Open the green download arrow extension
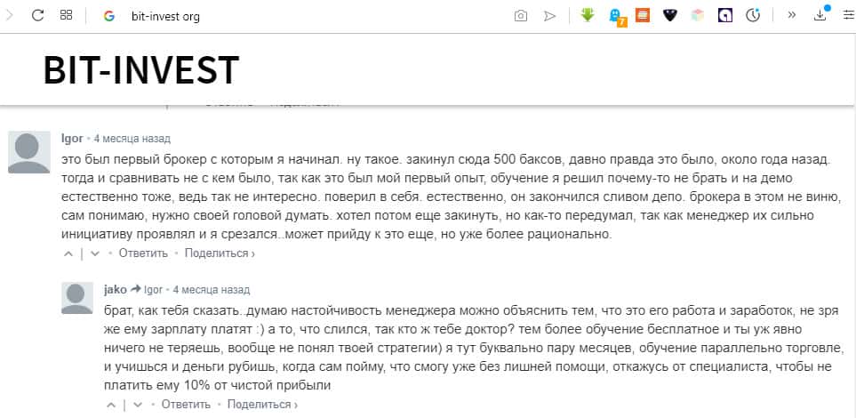 (588, 15)
